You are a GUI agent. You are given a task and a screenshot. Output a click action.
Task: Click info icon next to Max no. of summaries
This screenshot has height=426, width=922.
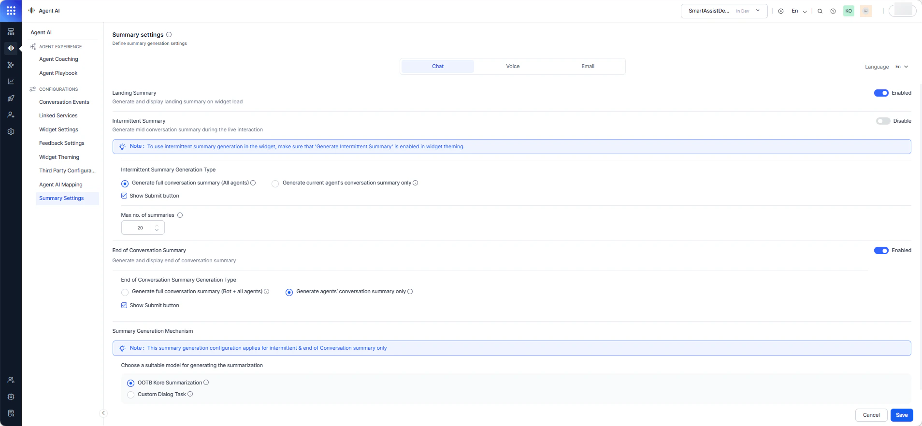180,215
